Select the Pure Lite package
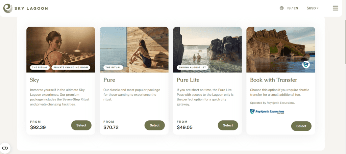346x154 pixels. 228,125
